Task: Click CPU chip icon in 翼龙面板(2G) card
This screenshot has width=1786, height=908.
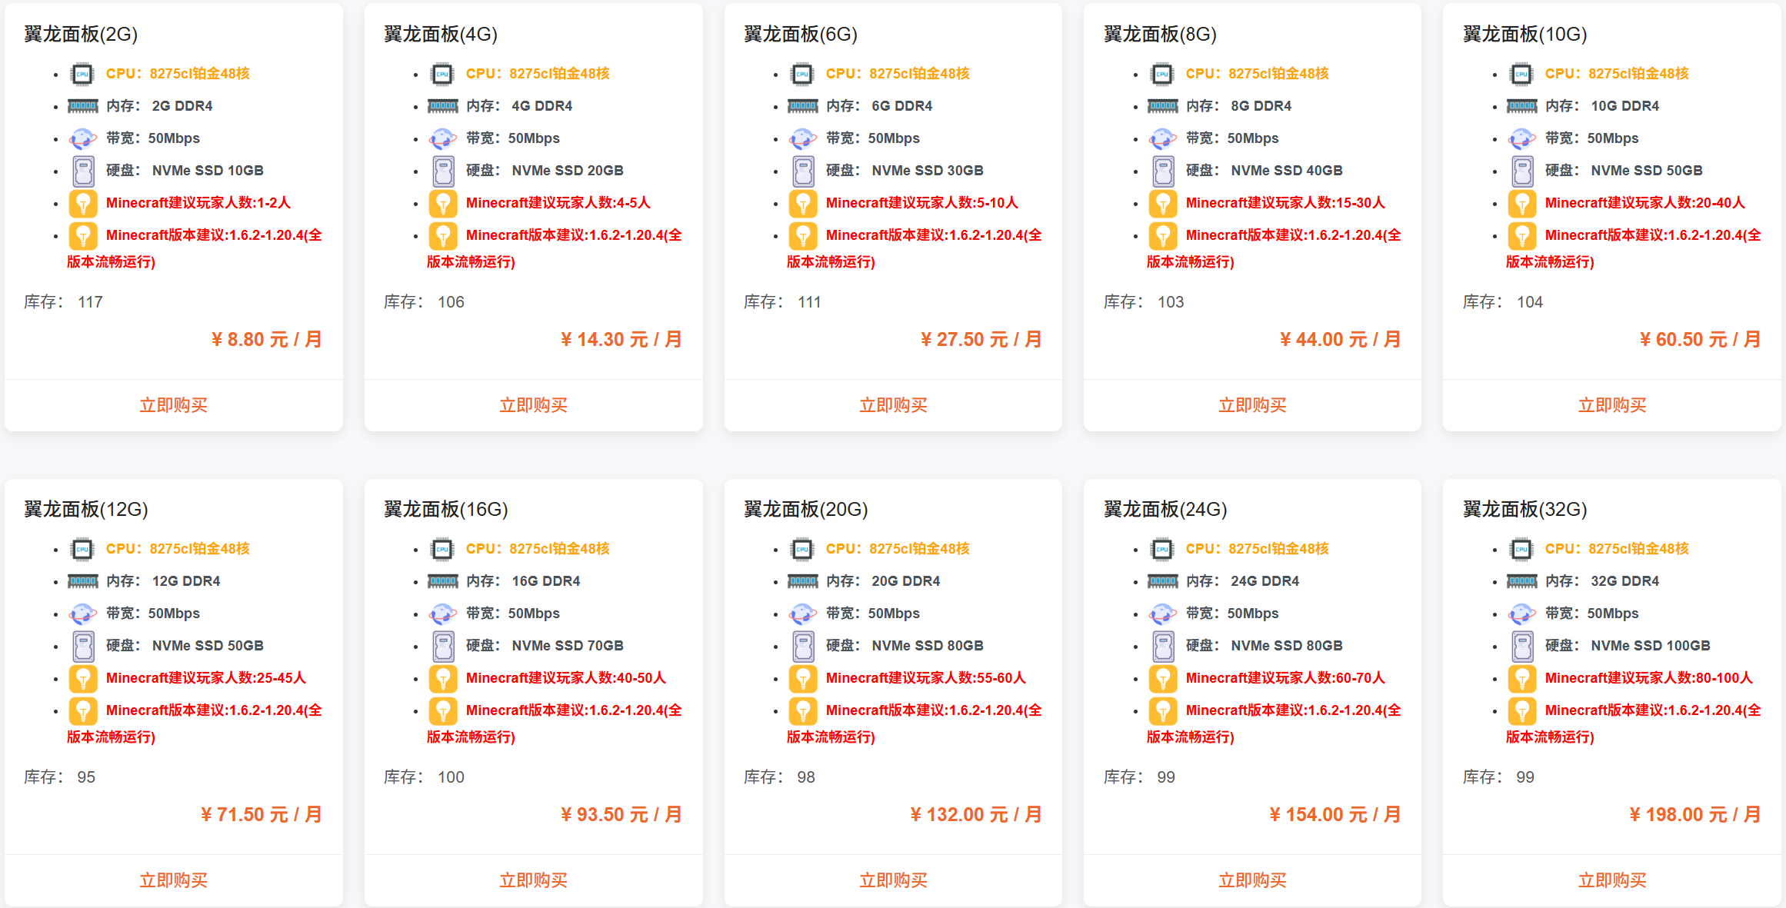Action: tap(82, 75)
